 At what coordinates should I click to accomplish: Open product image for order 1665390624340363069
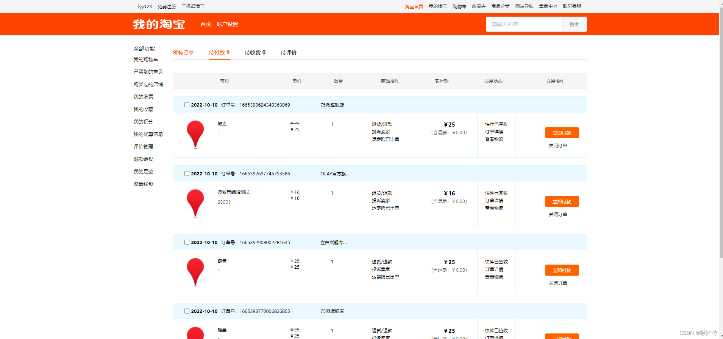(195, 135)
